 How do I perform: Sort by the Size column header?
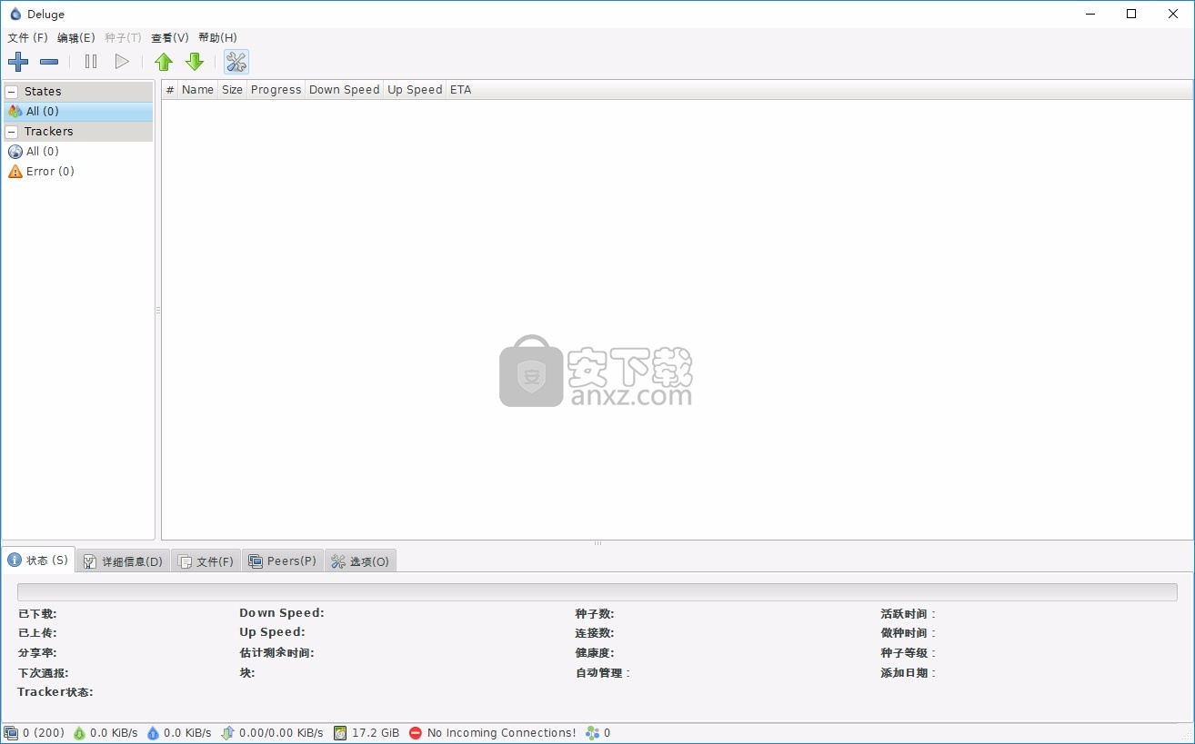coord(233,89)
